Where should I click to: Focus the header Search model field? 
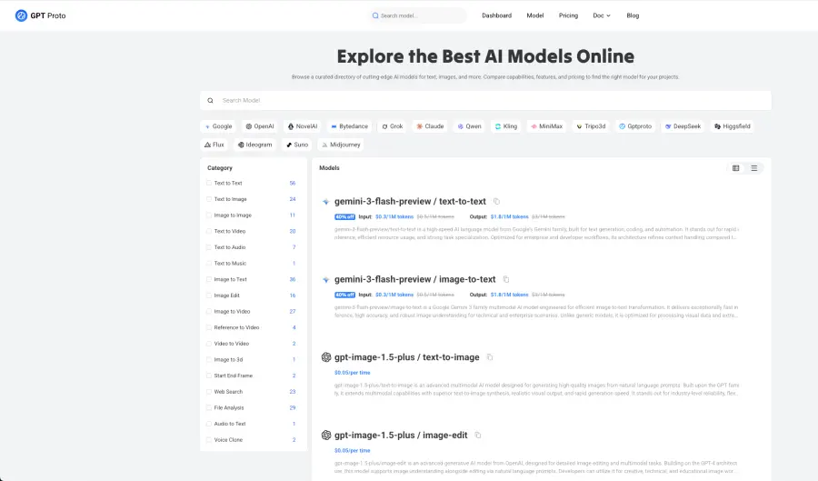[417, 15]
